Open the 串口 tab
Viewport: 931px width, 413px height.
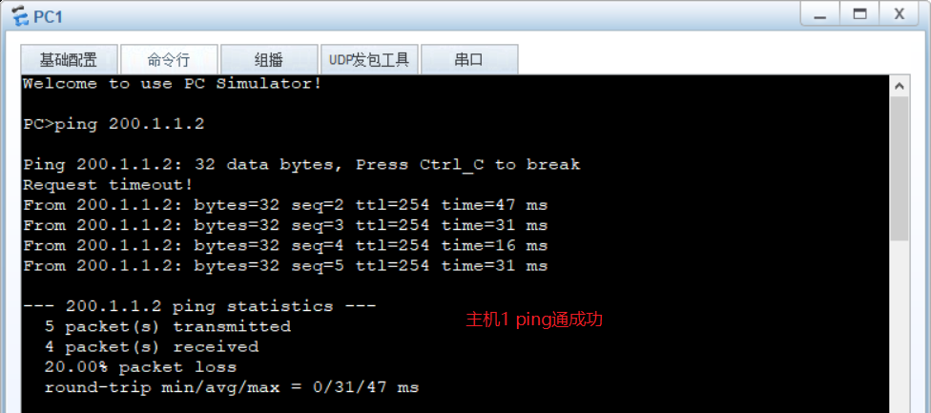[x=468, y=59]
